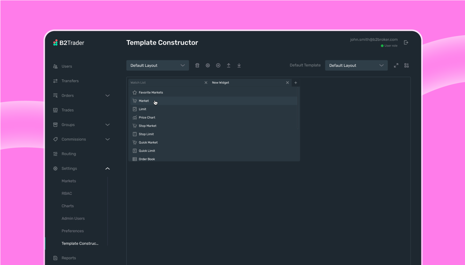Click the add layout plus-circle icon
This screenshot has width=465, height=265.
[x=218, y=65]
